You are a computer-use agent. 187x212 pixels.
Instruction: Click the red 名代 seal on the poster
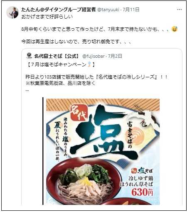(79, 113)
